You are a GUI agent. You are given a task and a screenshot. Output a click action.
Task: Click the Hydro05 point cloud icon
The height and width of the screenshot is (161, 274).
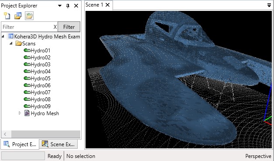coord(27,78)
